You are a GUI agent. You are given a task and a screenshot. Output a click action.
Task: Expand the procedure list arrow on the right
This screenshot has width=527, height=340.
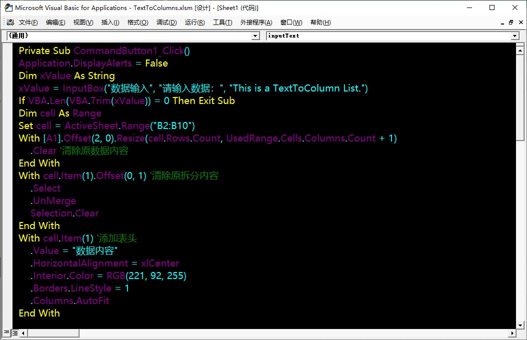coord(514,35)
